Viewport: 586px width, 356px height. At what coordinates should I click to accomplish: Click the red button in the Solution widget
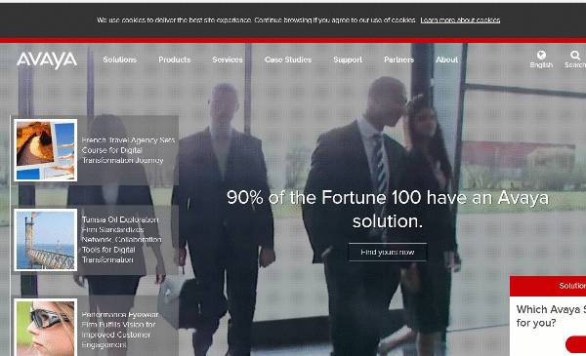pyautogui.click(x=575, y=344)
